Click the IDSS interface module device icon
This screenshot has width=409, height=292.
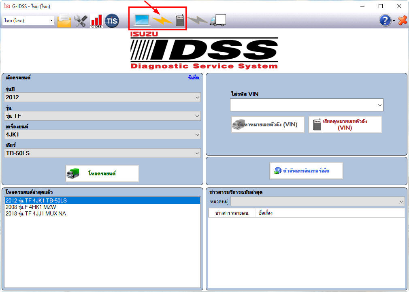point(180,20)
